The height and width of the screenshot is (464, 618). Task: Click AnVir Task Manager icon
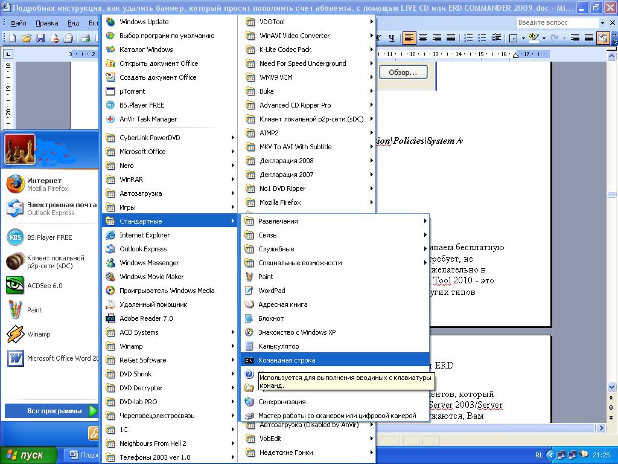pos(110,119)
